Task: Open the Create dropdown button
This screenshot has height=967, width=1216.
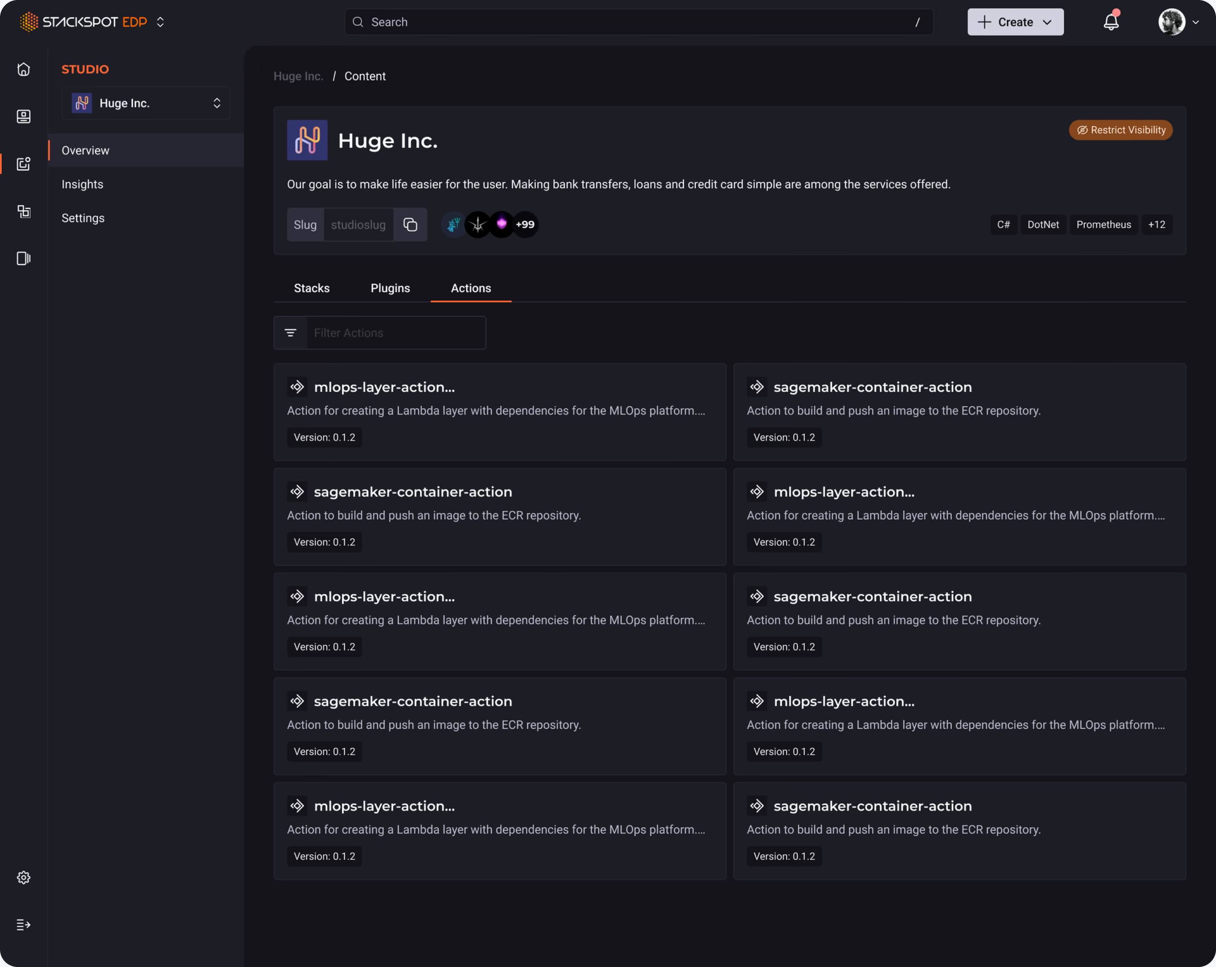Action: pos(1015,22)
